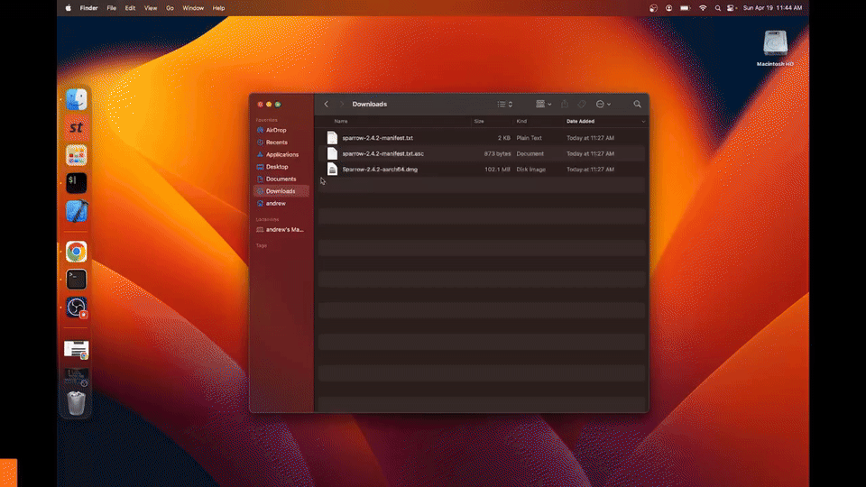This screenshot has width=866, height=487.
Task: Open the Go menu
Action: (170, 8)
